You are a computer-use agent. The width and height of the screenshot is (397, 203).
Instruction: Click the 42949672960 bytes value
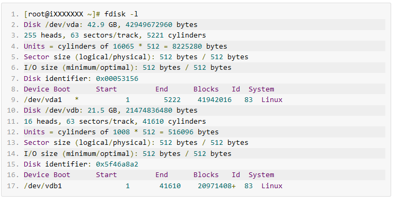(x=149, y=25)
